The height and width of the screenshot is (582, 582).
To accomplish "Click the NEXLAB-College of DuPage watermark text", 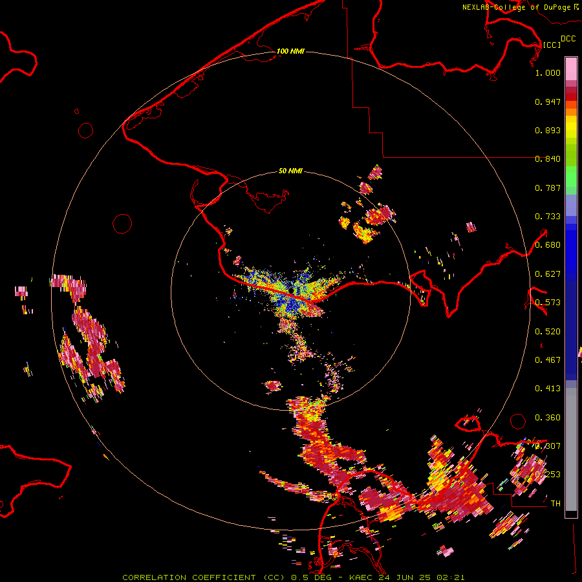I will [521, 7].
